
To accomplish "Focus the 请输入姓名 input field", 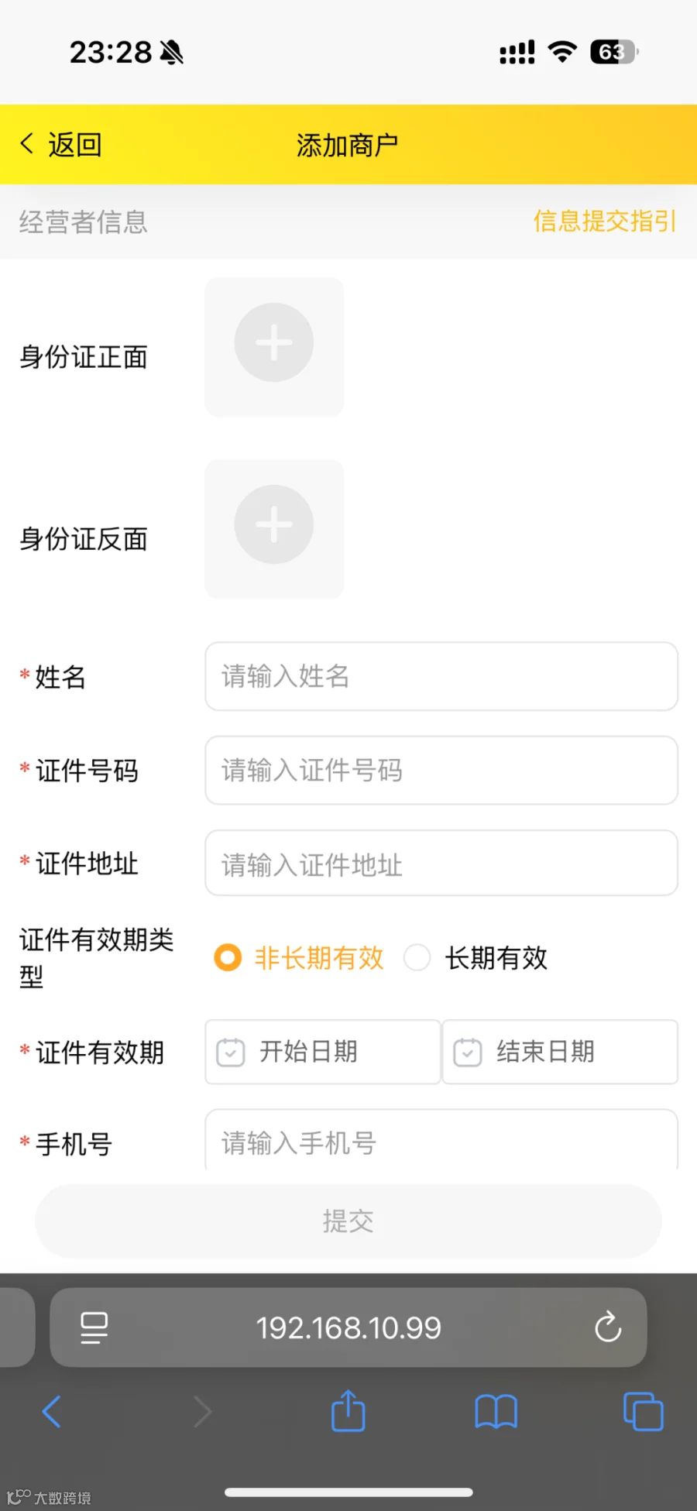I will [441, 676].
